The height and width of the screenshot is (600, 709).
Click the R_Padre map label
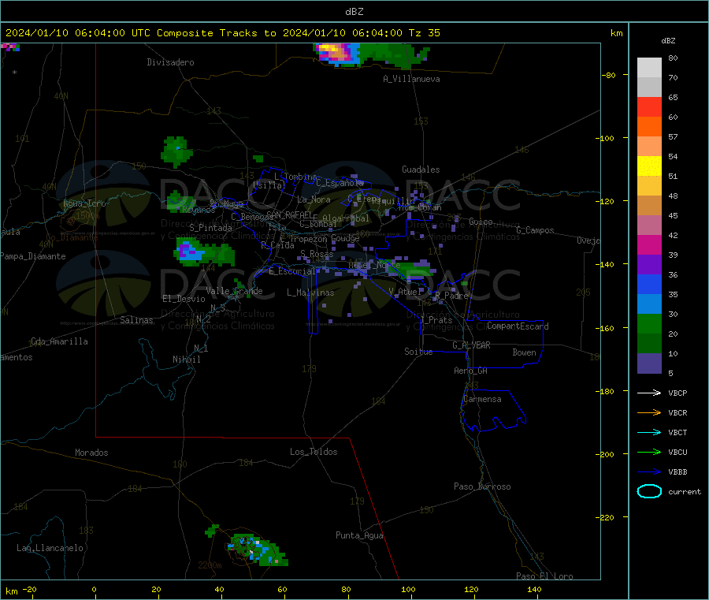pos(451,296)
